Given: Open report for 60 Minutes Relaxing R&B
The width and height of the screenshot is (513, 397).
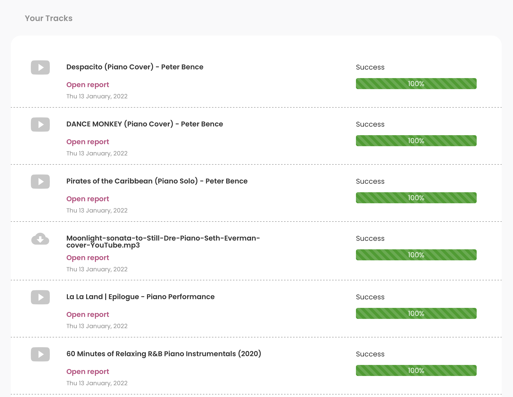Looking at the screenshot, I should point(88,371).
